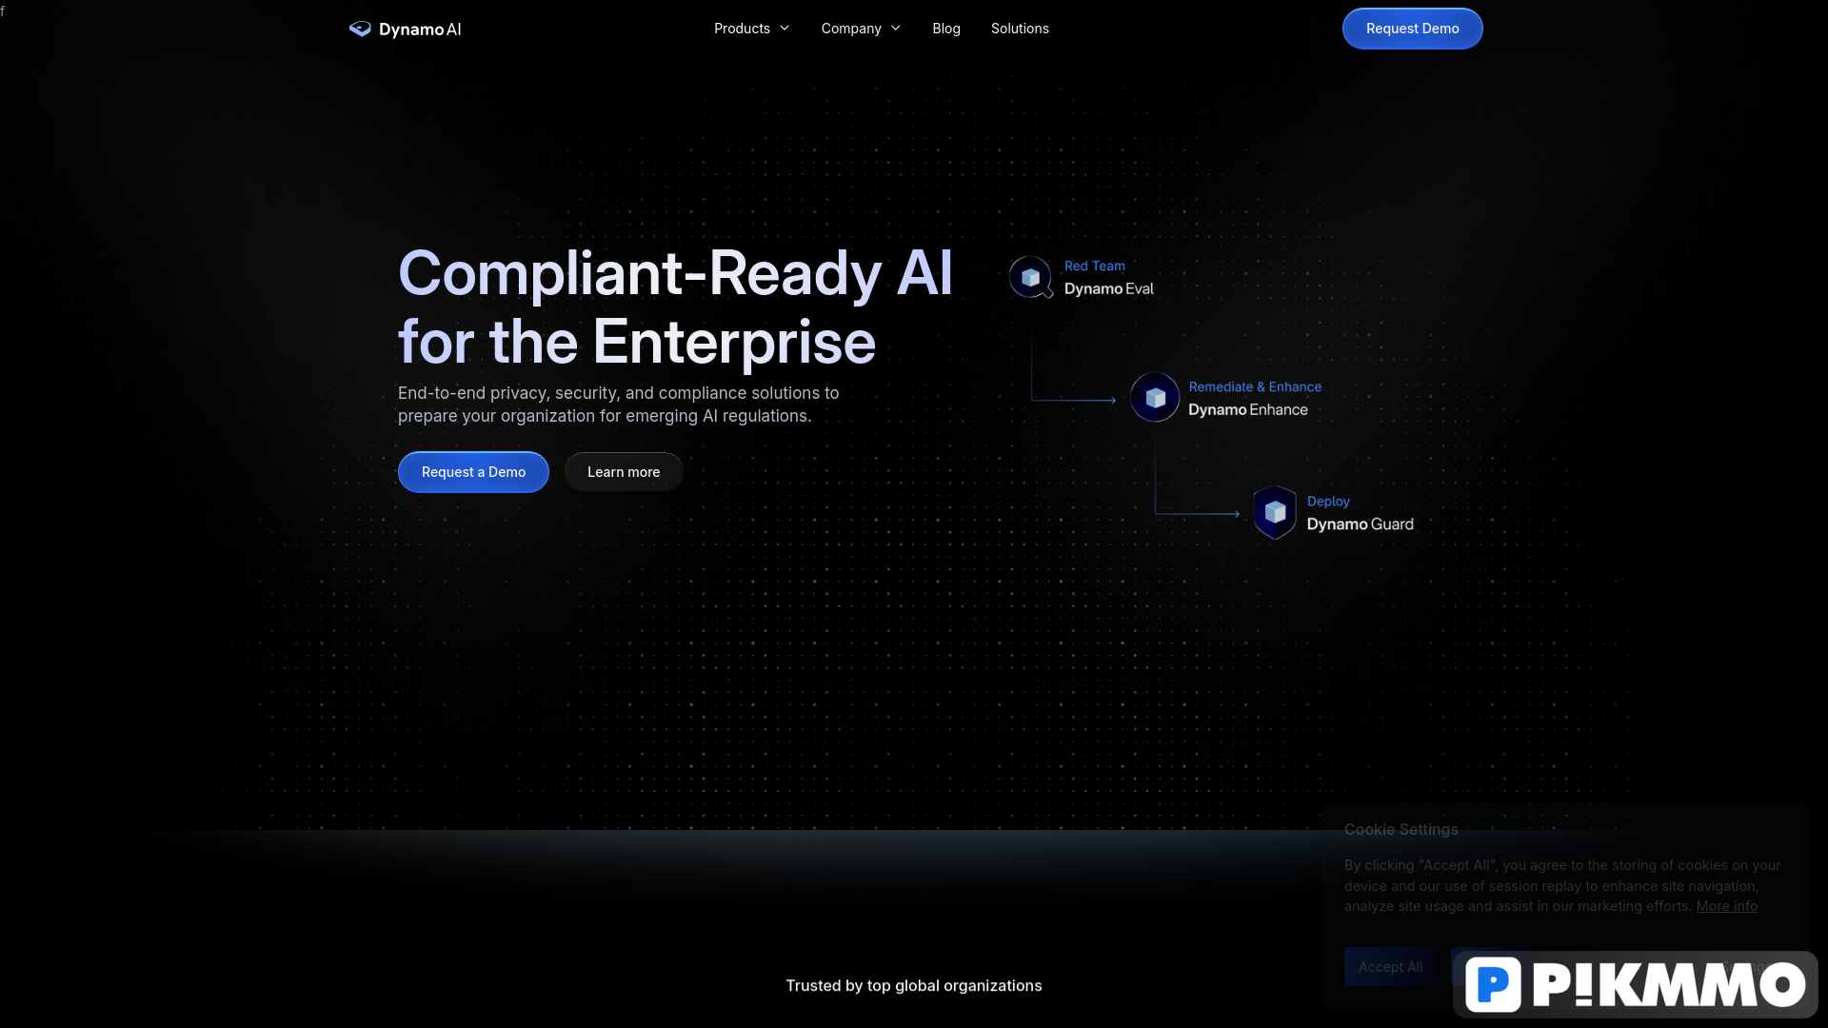Go to the Blog page
Screen dimensions: 1828x1028
[945, 29]
